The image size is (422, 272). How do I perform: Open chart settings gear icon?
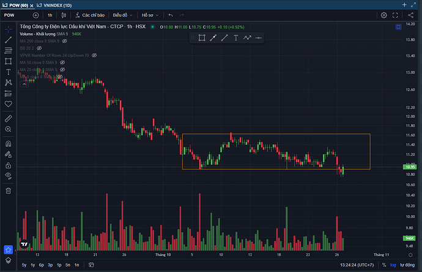(x=383, y=15)
